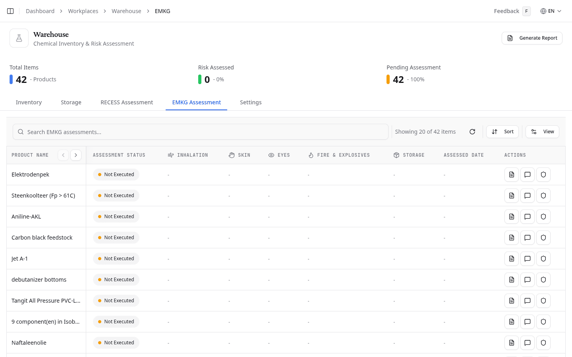This screenshot has width=572, height=357.
Task: Refresh the EMKG assessment list
Action: (472, 131)
